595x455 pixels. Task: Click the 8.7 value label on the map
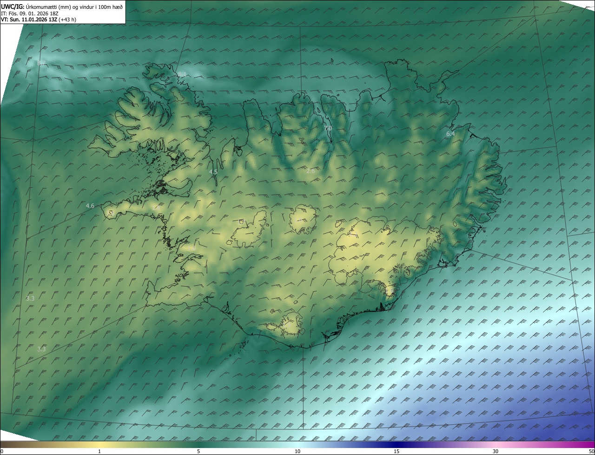41,63
